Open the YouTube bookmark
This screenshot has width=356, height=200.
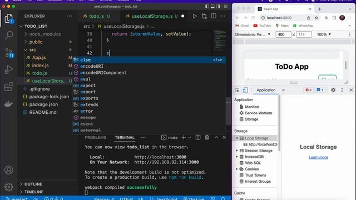pos(262,26)
